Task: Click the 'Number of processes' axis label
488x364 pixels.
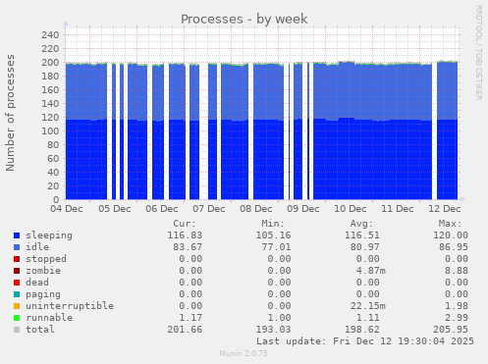Action: (10, 113)
